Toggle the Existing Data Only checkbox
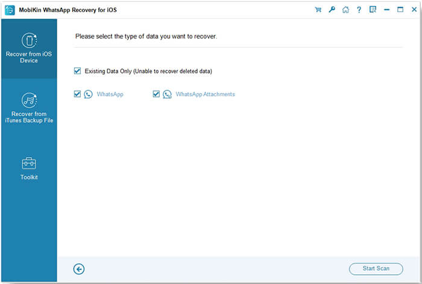 (77, 71)
